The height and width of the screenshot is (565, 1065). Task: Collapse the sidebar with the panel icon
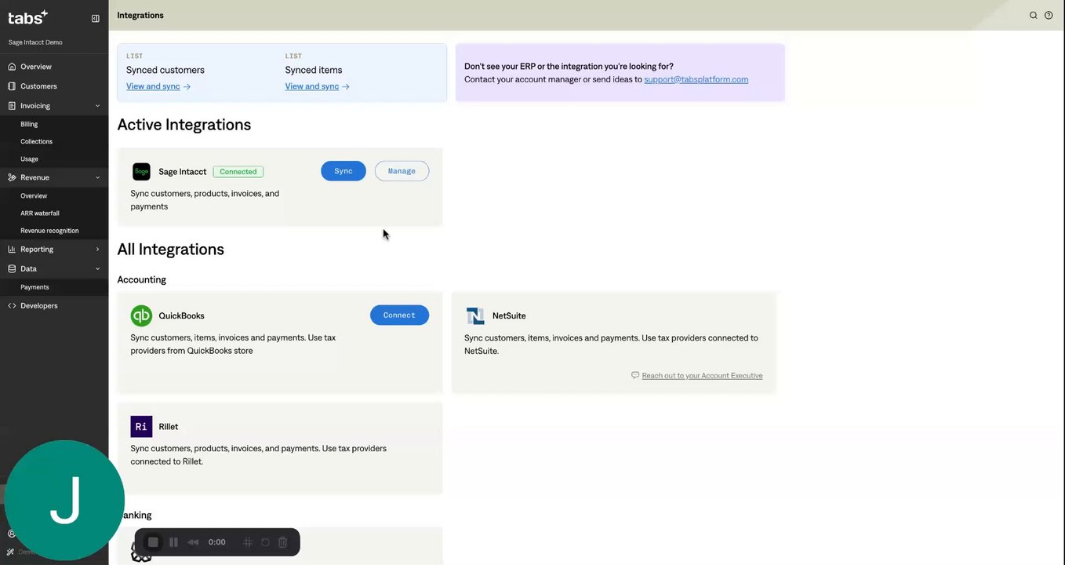tap(96, 18)
